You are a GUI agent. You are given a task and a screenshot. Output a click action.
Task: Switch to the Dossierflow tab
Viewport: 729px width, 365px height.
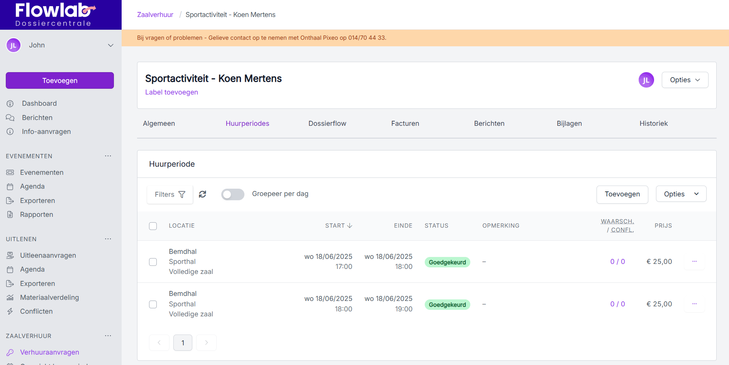coord(327,123)
